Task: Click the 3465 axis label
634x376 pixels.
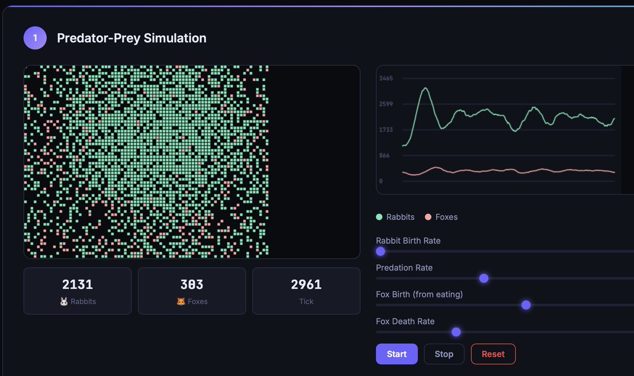Action: [386, 79]
